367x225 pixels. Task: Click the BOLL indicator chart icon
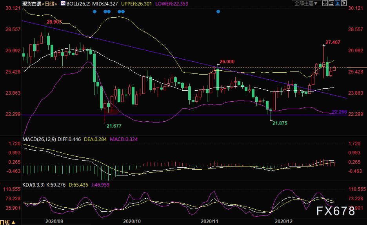[x=62, y=4]
